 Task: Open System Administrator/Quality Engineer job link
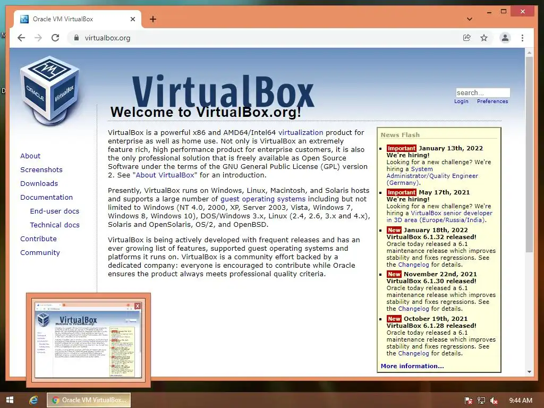coord(432,176)
